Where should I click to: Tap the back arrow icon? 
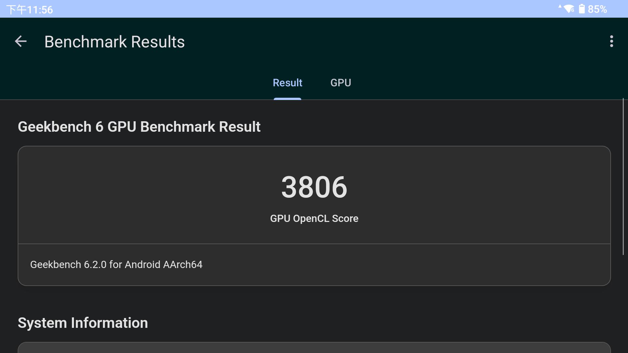tap(21, 42)
